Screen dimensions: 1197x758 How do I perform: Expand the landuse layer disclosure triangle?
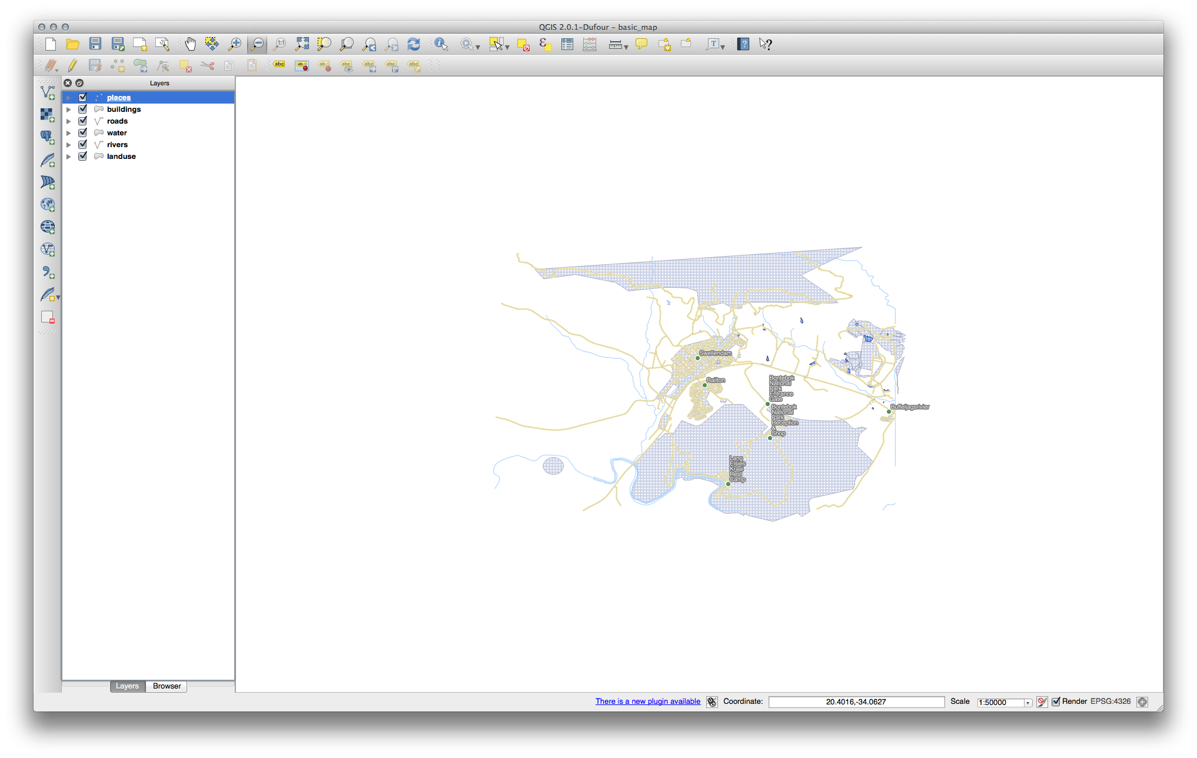(69, 157)
